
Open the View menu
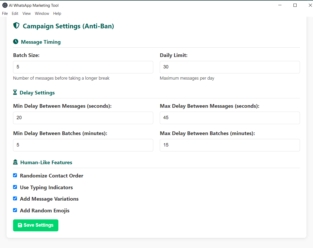point(27,14)
